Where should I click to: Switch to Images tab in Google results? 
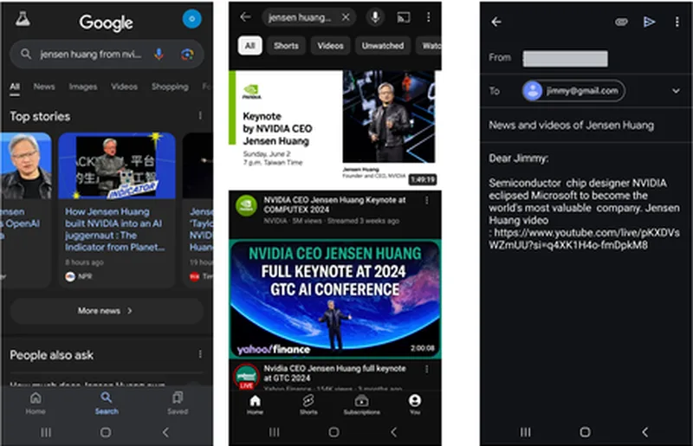coord(83,87)
